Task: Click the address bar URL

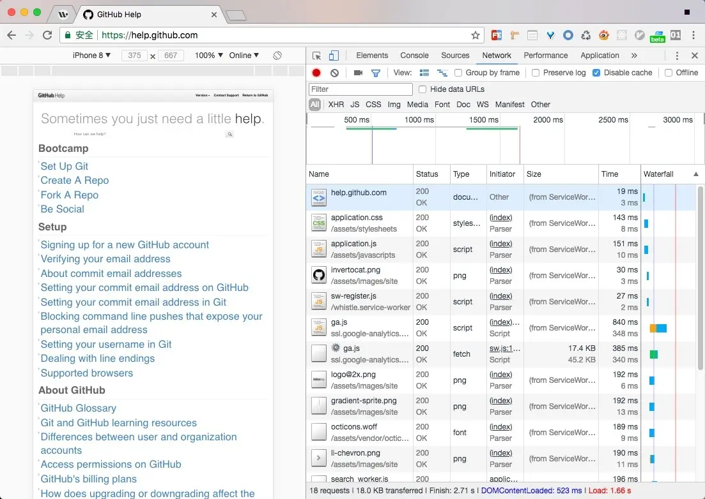Action: click(x=150, y=35)
